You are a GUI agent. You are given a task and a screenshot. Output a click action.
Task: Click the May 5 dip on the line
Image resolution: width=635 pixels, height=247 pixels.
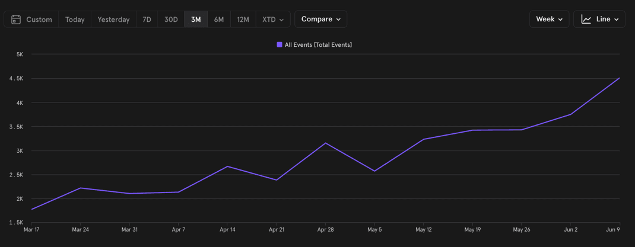374,171
